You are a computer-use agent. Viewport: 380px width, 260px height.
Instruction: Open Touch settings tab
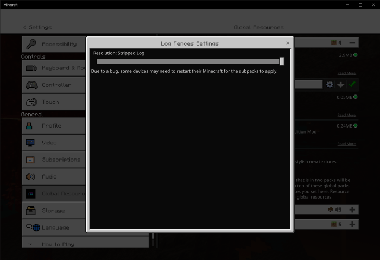(54, 102)
